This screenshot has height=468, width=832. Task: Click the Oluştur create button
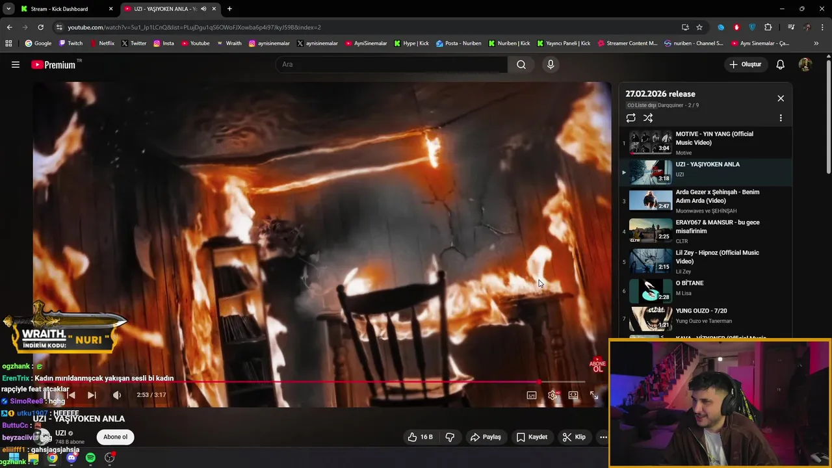click(745, 64)
